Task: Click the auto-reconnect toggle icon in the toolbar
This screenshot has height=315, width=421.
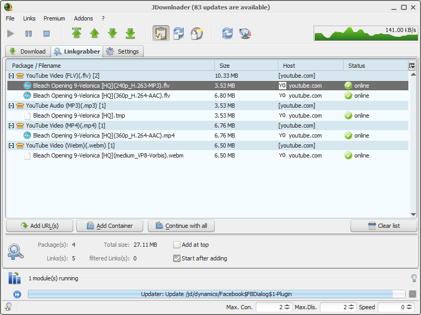Action: (179, 33)
